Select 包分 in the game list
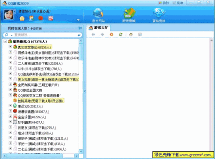The image size is (215, 159). (35, 133)
